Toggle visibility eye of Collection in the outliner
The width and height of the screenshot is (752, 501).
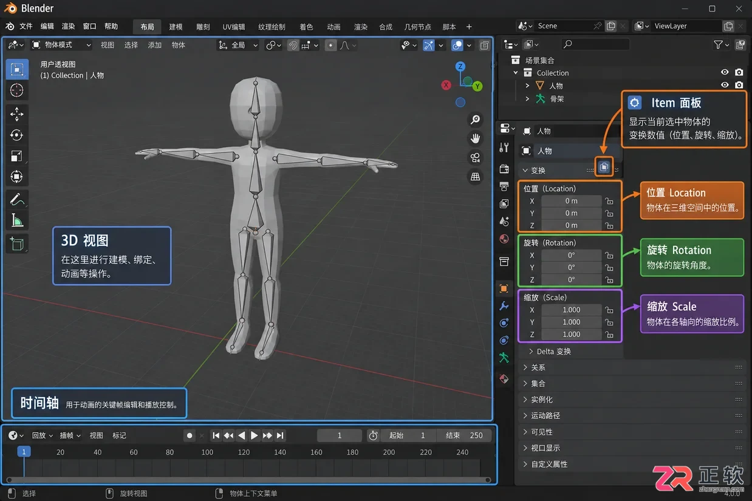click(x=725, y=72)
